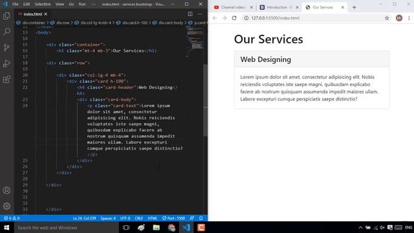The height and width of the screenshot is (233, 414).
Task: Open the Chrome three-dot menu
Action: [x=409, y=18]
